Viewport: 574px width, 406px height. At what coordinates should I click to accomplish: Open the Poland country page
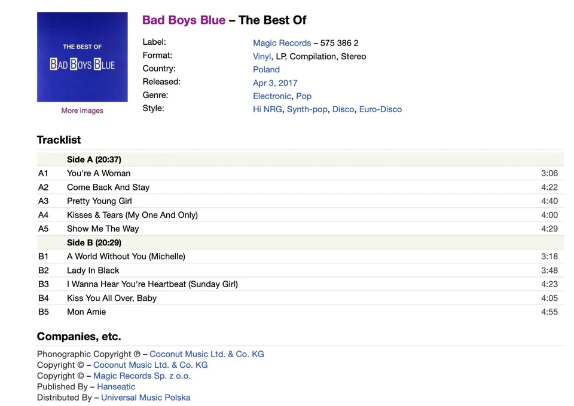266,69
